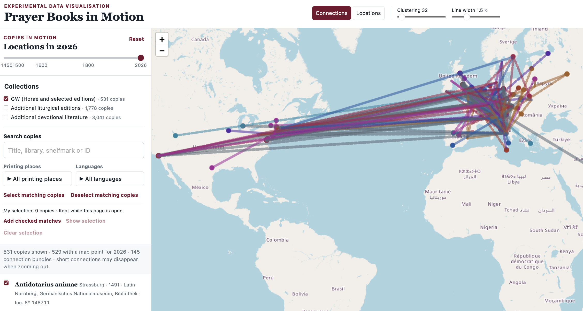The image size is (583, 311).
Task: Reset the copies in motion timeline
Action: click(136, 39)
